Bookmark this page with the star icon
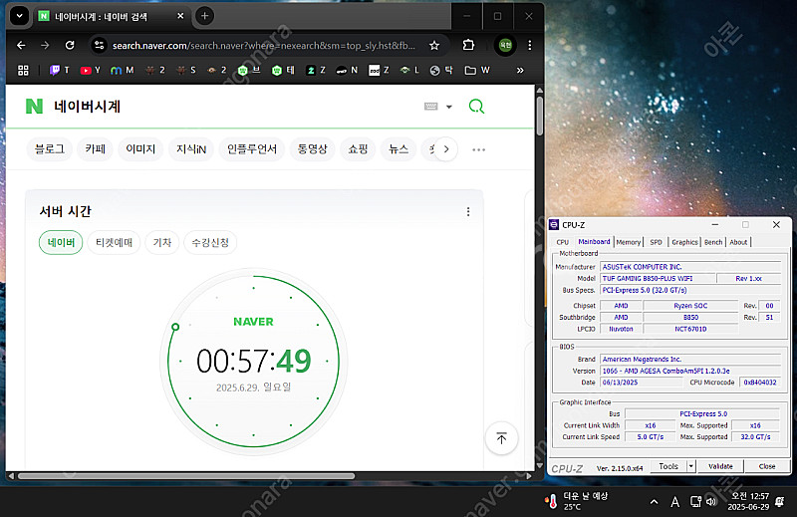 (434, 45)
